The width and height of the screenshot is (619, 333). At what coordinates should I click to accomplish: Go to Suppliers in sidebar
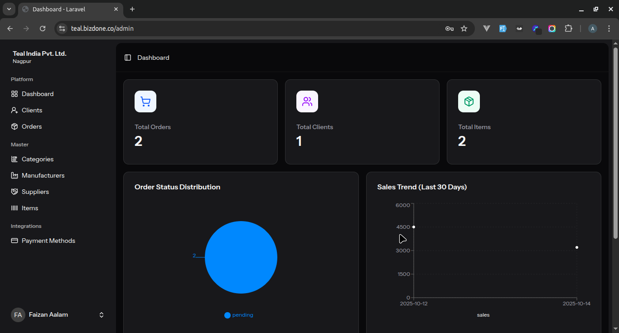click(x=35, y=192)
